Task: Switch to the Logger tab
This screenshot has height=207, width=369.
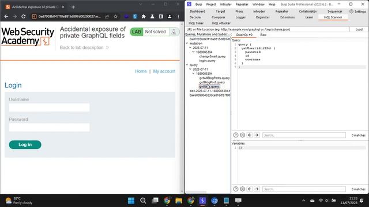Action: tap(240, 17)
